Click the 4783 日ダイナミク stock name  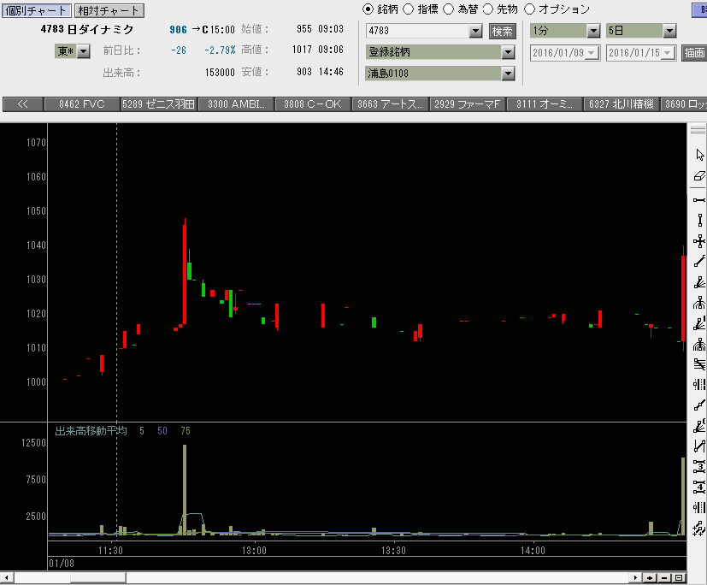pos(87,29)
